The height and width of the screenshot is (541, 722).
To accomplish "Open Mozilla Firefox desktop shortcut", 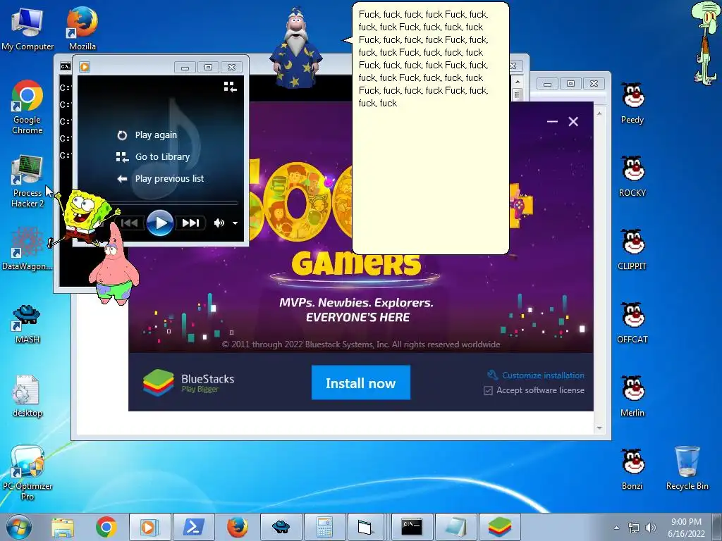I will (x=82, y=29).
